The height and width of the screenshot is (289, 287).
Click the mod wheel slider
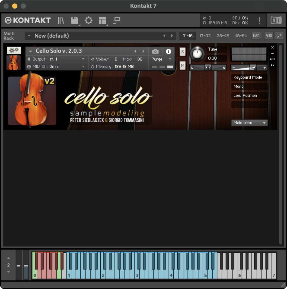[26, 265]
